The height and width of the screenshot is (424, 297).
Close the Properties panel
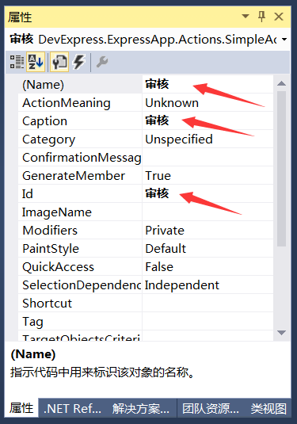pos(279,17)
